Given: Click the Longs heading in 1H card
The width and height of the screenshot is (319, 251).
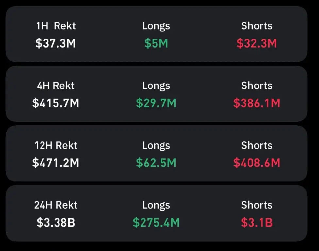Looking at the screenshot, I should 156,26.
